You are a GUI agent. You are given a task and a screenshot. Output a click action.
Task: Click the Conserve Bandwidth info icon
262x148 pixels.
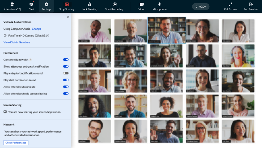(x=30, y=60)
